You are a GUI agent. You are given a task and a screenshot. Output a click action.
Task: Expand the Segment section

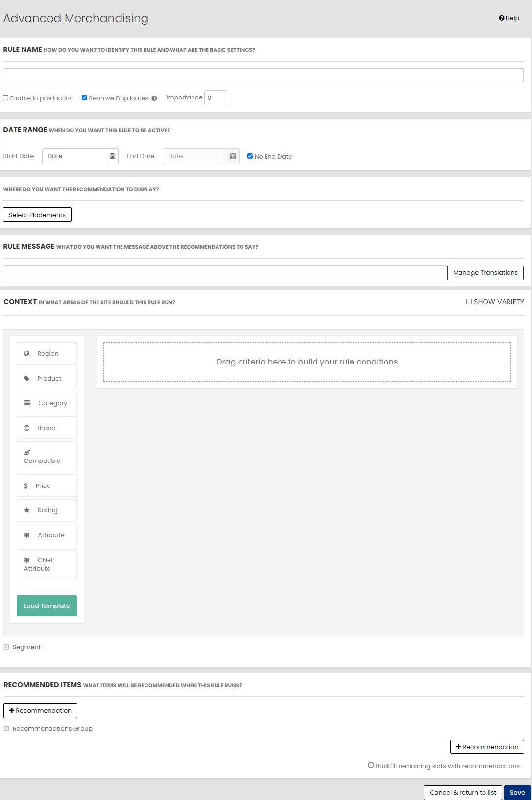tap(6, 647)
